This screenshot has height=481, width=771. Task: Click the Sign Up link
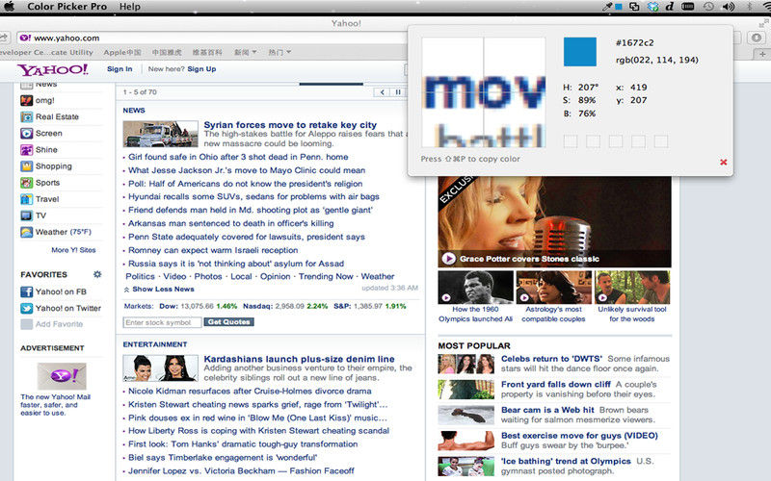201,69
